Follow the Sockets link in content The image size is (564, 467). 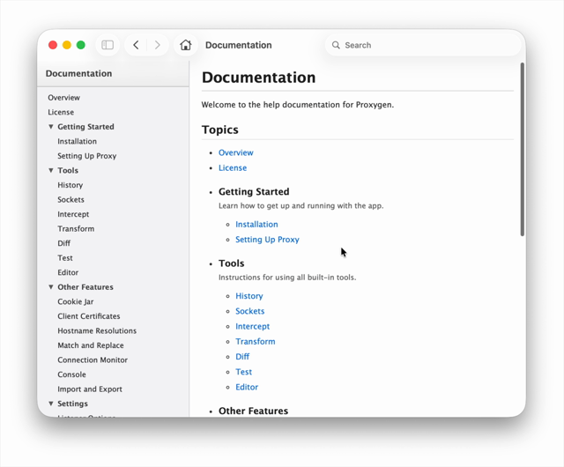click(250, 311)
